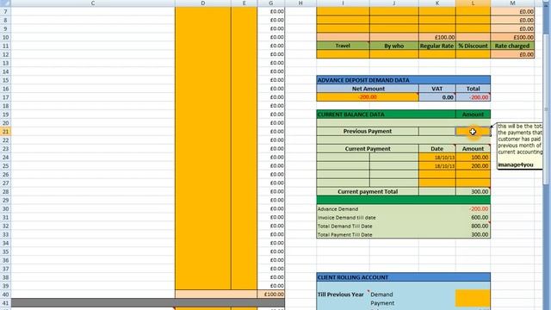The height and width of the screenshot is (310, 551).
Task: Click the CURRENT BALANCE DATA header
Action: pos(386,115)
